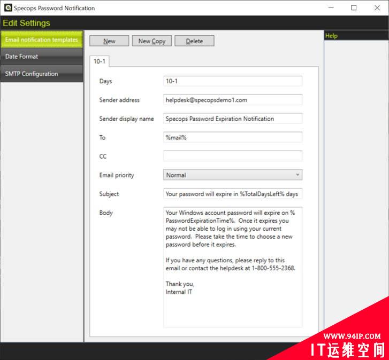Screen dimensions: 389x360
Task: Focus the Sender display name field
Action: pos(232,119)
